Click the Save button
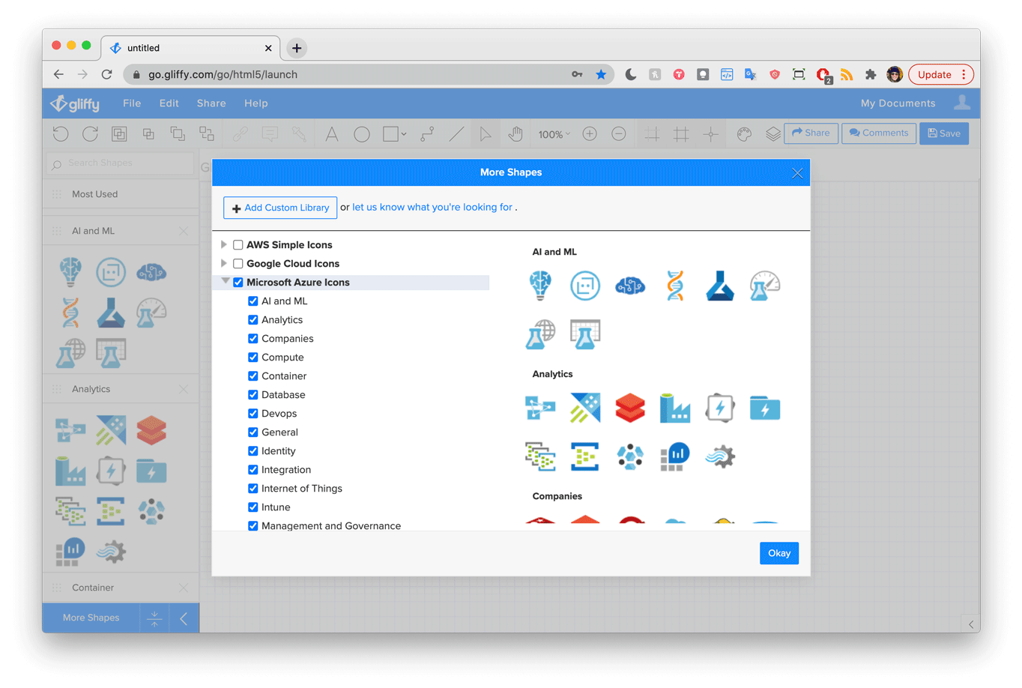 coord(944,133)
